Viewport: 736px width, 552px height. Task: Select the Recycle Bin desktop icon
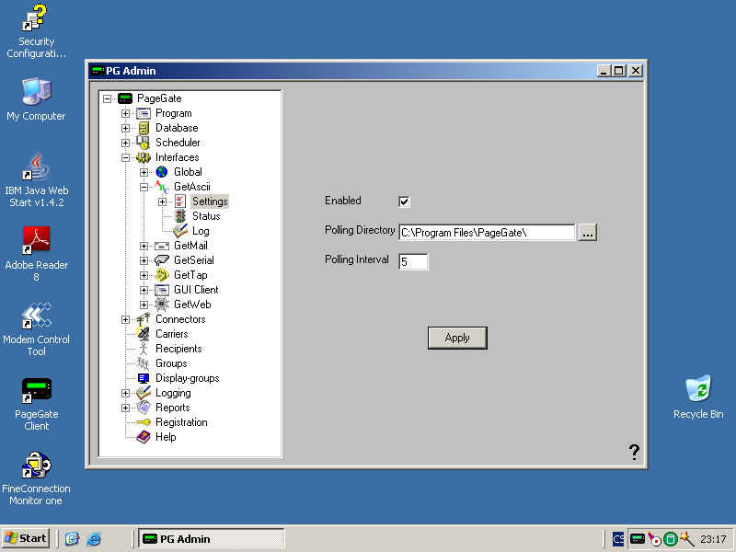point(698,397)
